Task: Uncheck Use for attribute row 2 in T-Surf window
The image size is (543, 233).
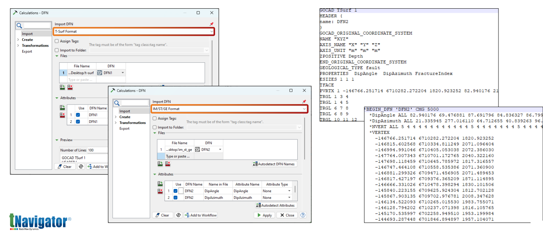Action: pyautogui.click(x=78, y=122)
